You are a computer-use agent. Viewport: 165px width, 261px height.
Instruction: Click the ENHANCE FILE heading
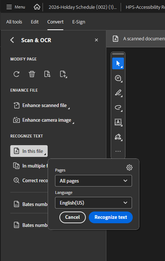pos(24,90)
